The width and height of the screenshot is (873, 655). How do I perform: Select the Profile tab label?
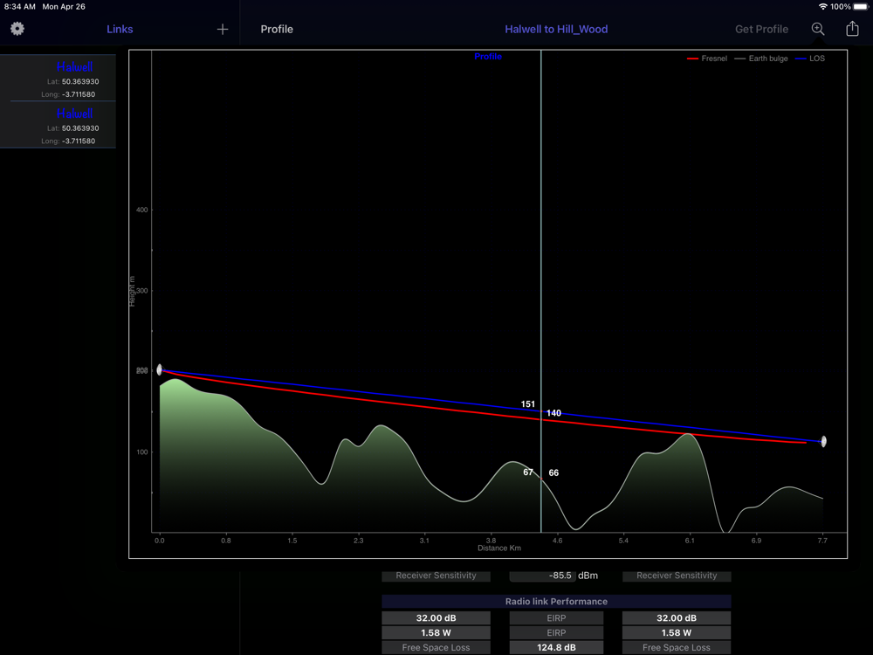pos(277,29)
